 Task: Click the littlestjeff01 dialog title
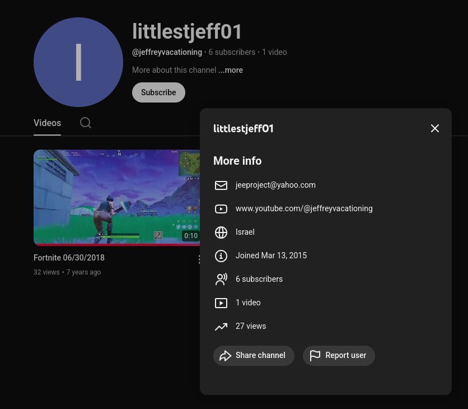tap(244, 129)
